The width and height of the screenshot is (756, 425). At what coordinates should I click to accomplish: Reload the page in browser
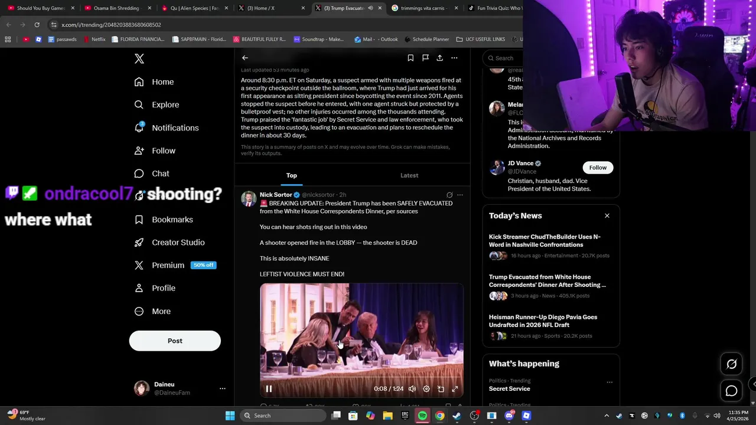click(37, 25)
